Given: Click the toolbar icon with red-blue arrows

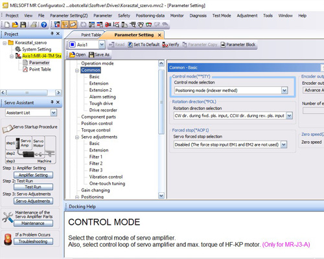Looking at the screenshot, I should [x=100, y=25].
